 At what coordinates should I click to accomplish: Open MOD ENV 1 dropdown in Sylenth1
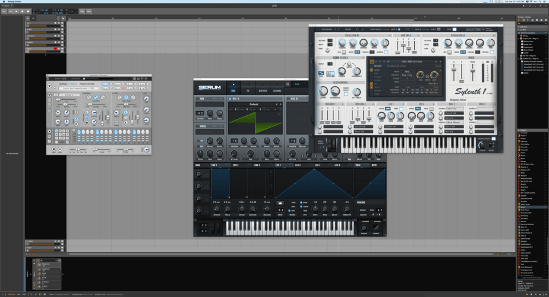click(x=342, y=104)
